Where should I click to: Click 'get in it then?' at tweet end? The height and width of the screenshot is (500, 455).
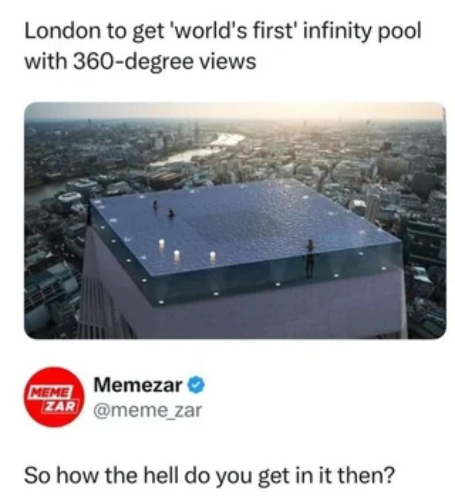(328, 475)
